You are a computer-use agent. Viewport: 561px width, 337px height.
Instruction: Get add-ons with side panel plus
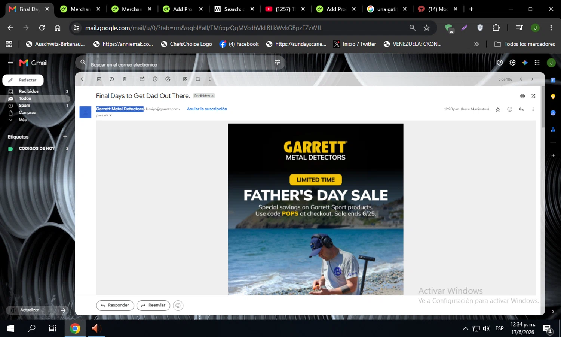pyautogui.click(x=553, y=155)
